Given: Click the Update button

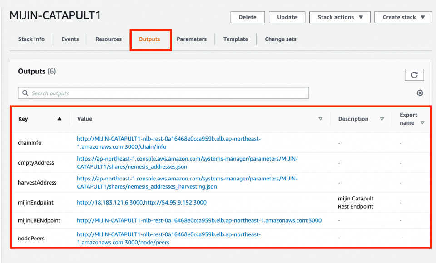Looking at the screenshot, I should point(287,17).
